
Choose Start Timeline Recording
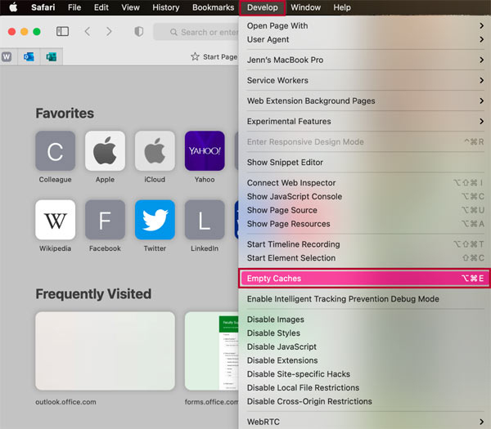tap(364, 244)
